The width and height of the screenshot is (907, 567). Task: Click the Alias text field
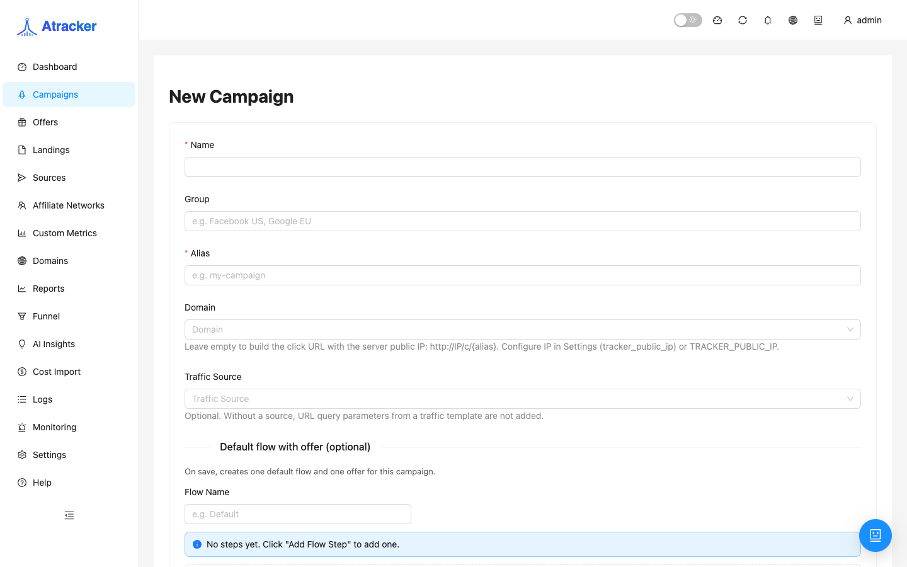523,275
